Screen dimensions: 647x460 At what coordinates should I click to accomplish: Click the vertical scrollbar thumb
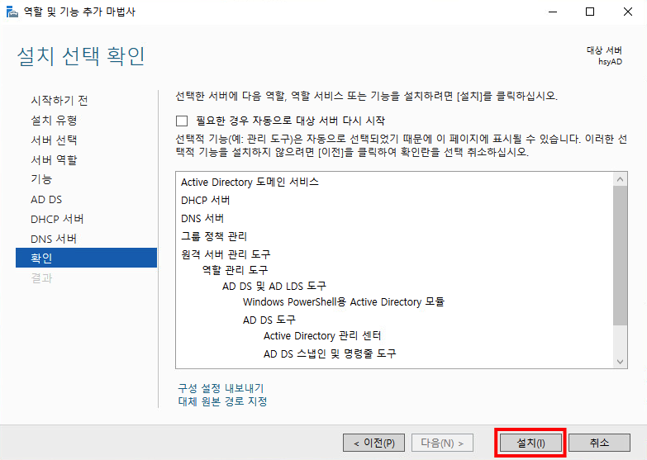[x=620, y=255]
